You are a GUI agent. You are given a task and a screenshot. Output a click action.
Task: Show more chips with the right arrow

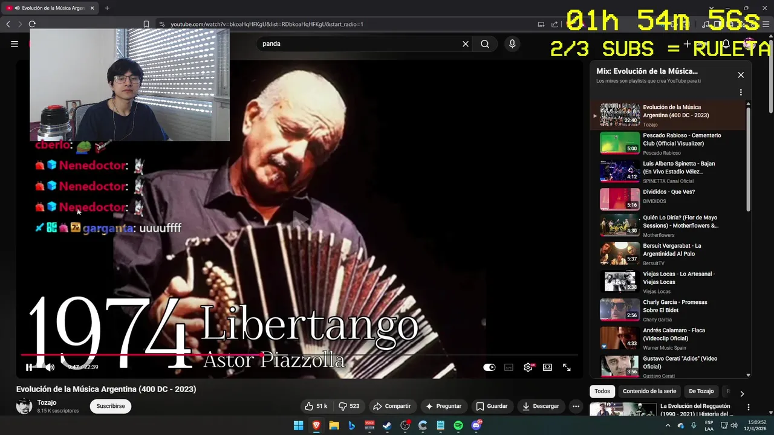coord(742,394)
